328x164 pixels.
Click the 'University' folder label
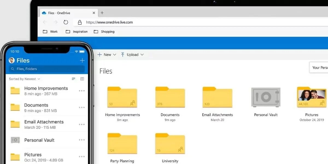[170, 161]
